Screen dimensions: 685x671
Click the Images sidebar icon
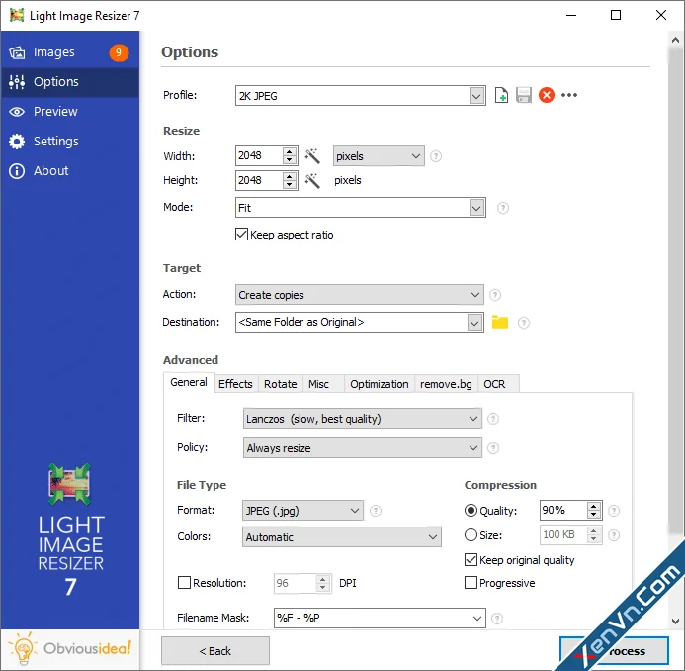(x=17, y=52)
